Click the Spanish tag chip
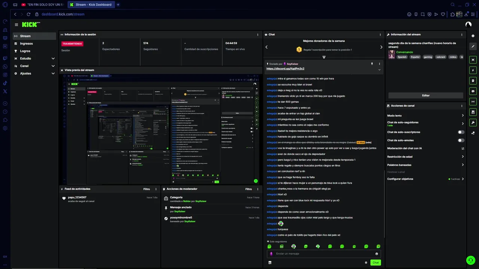 (402, 57)
